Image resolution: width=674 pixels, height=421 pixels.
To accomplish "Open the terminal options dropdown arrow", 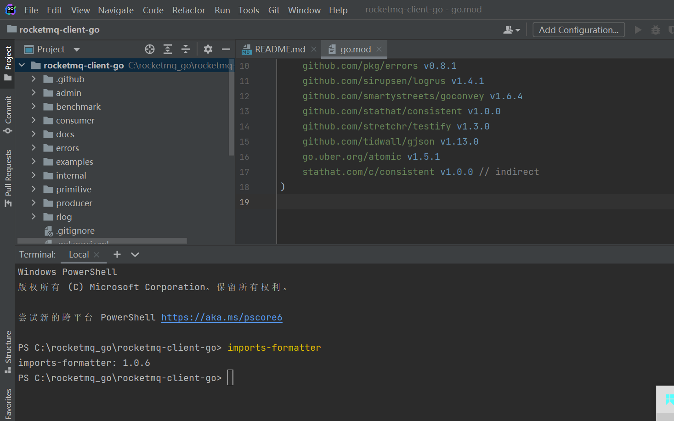I will click(x=135, y=254).
